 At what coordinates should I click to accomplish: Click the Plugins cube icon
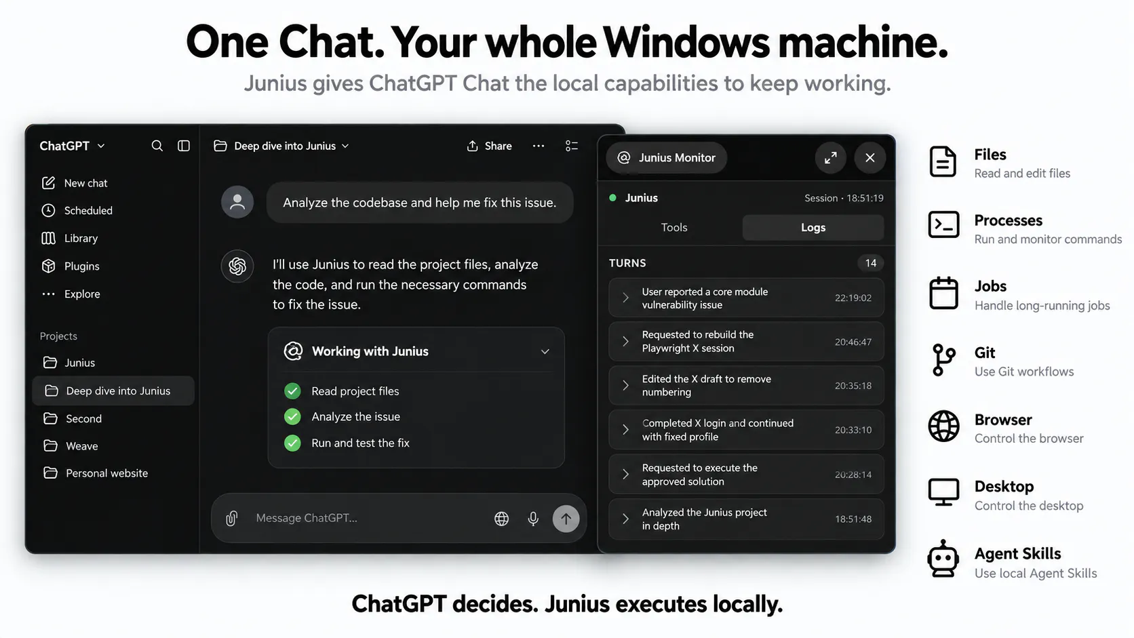48,266
